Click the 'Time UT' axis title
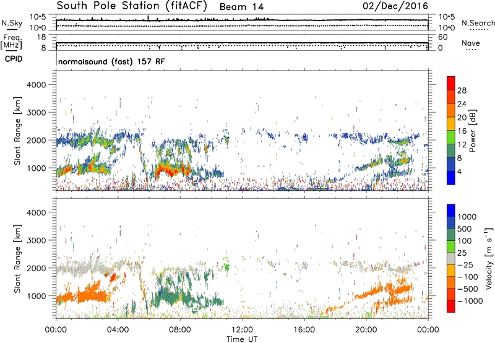Viewport: 495px width, 343px height. 242,339
